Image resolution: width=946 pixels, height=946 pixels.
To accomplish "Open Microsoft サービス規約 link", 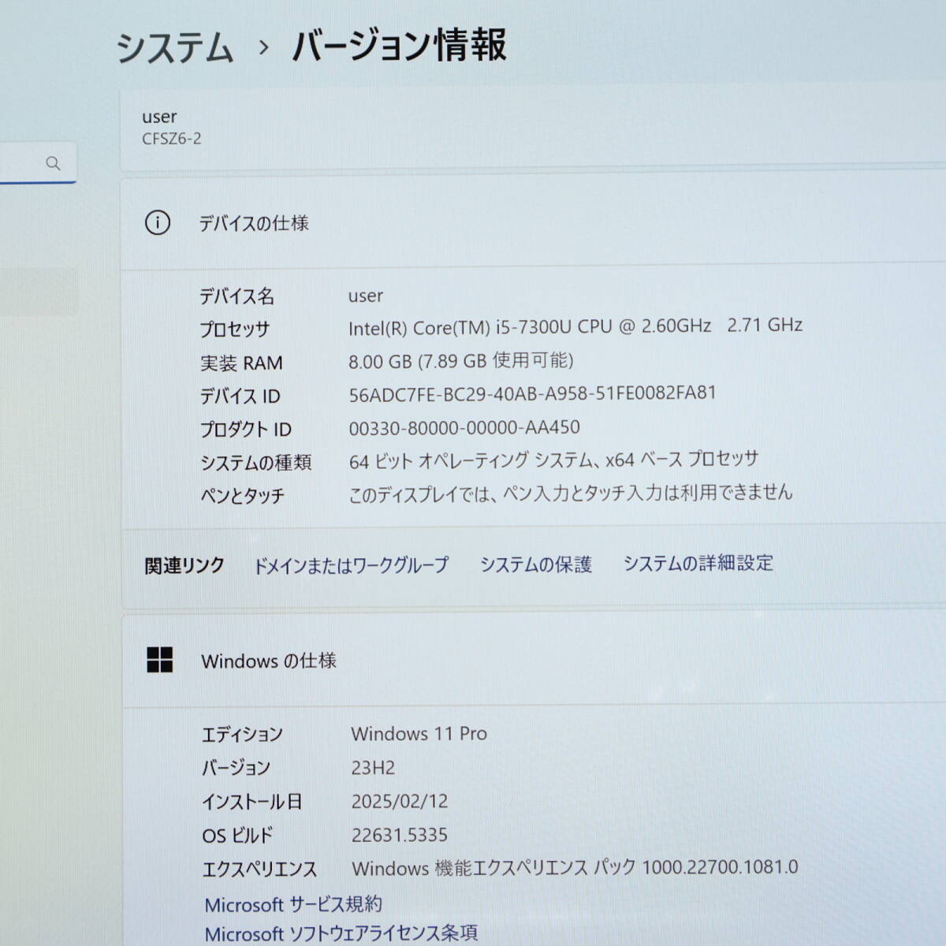I will coord(293,904).
